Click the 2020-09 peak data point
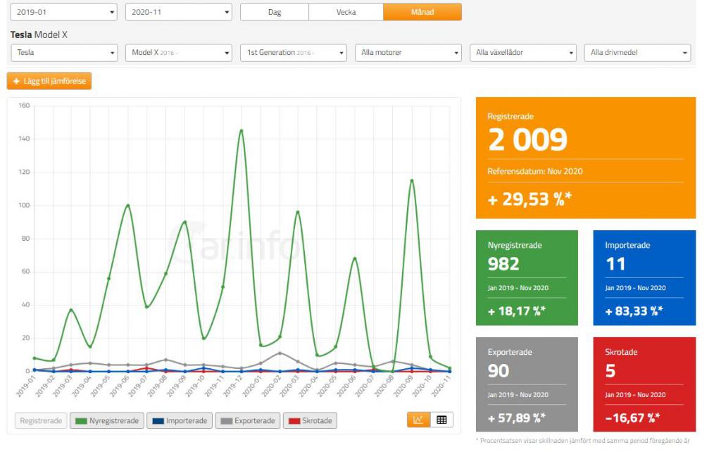 (x=412, y=181)
